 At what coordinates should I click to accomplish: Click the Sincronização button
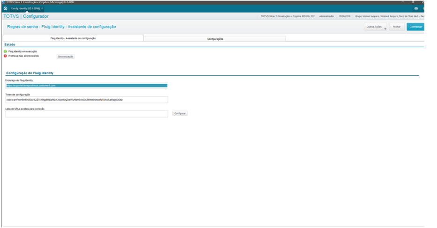pos(66,57)
